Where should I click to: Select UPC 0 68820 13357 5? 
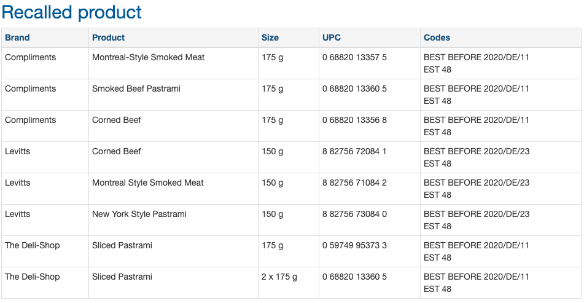(x=354, y=57)
